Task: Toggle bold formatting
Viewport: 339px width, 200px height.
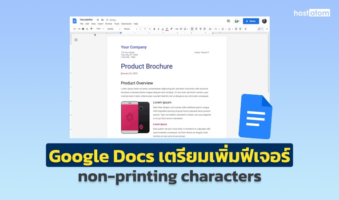Action: (x=154, y=29)
